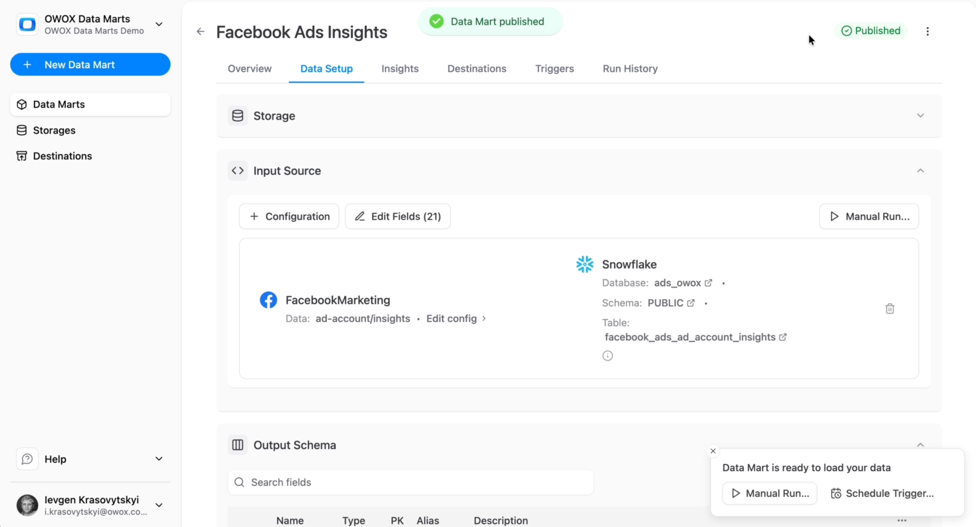Image resolution: width=976 pixels, height=527 pixels.
Task: Click the Name column header
Action: (290, 520)
